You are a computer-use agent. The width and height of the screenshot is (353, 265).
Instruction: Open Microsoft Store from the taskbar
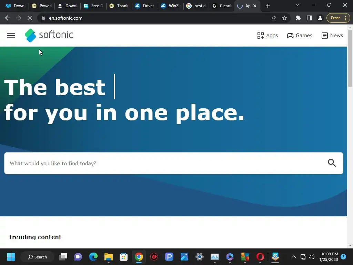tap(124, 257)
